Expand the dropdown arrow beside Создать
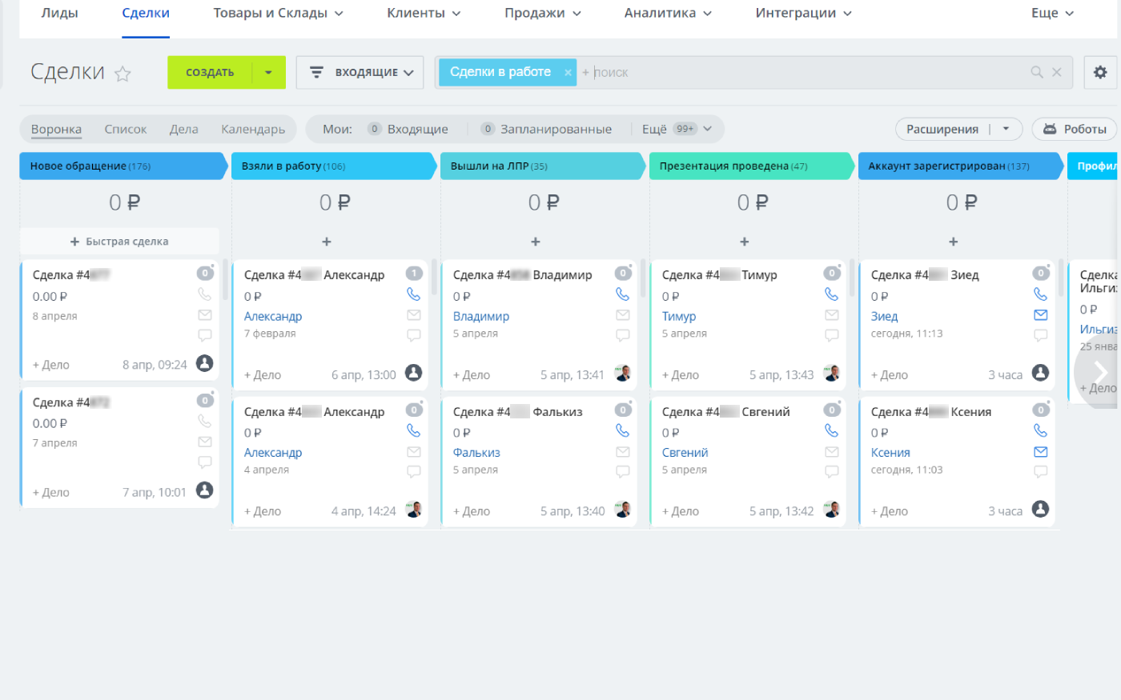 [x=268, y=72]
